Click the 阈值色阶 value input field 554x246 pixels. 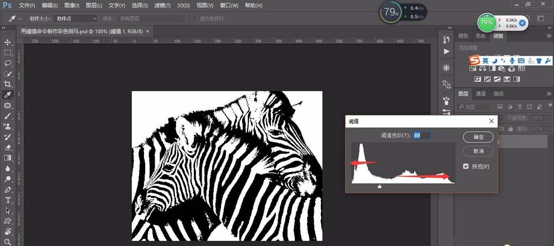click(x=422, y=135)
